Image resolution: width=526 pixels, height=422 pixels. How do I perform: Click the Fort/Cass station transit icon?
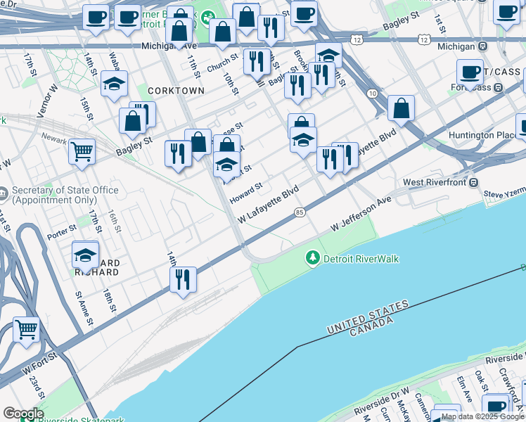499,88
